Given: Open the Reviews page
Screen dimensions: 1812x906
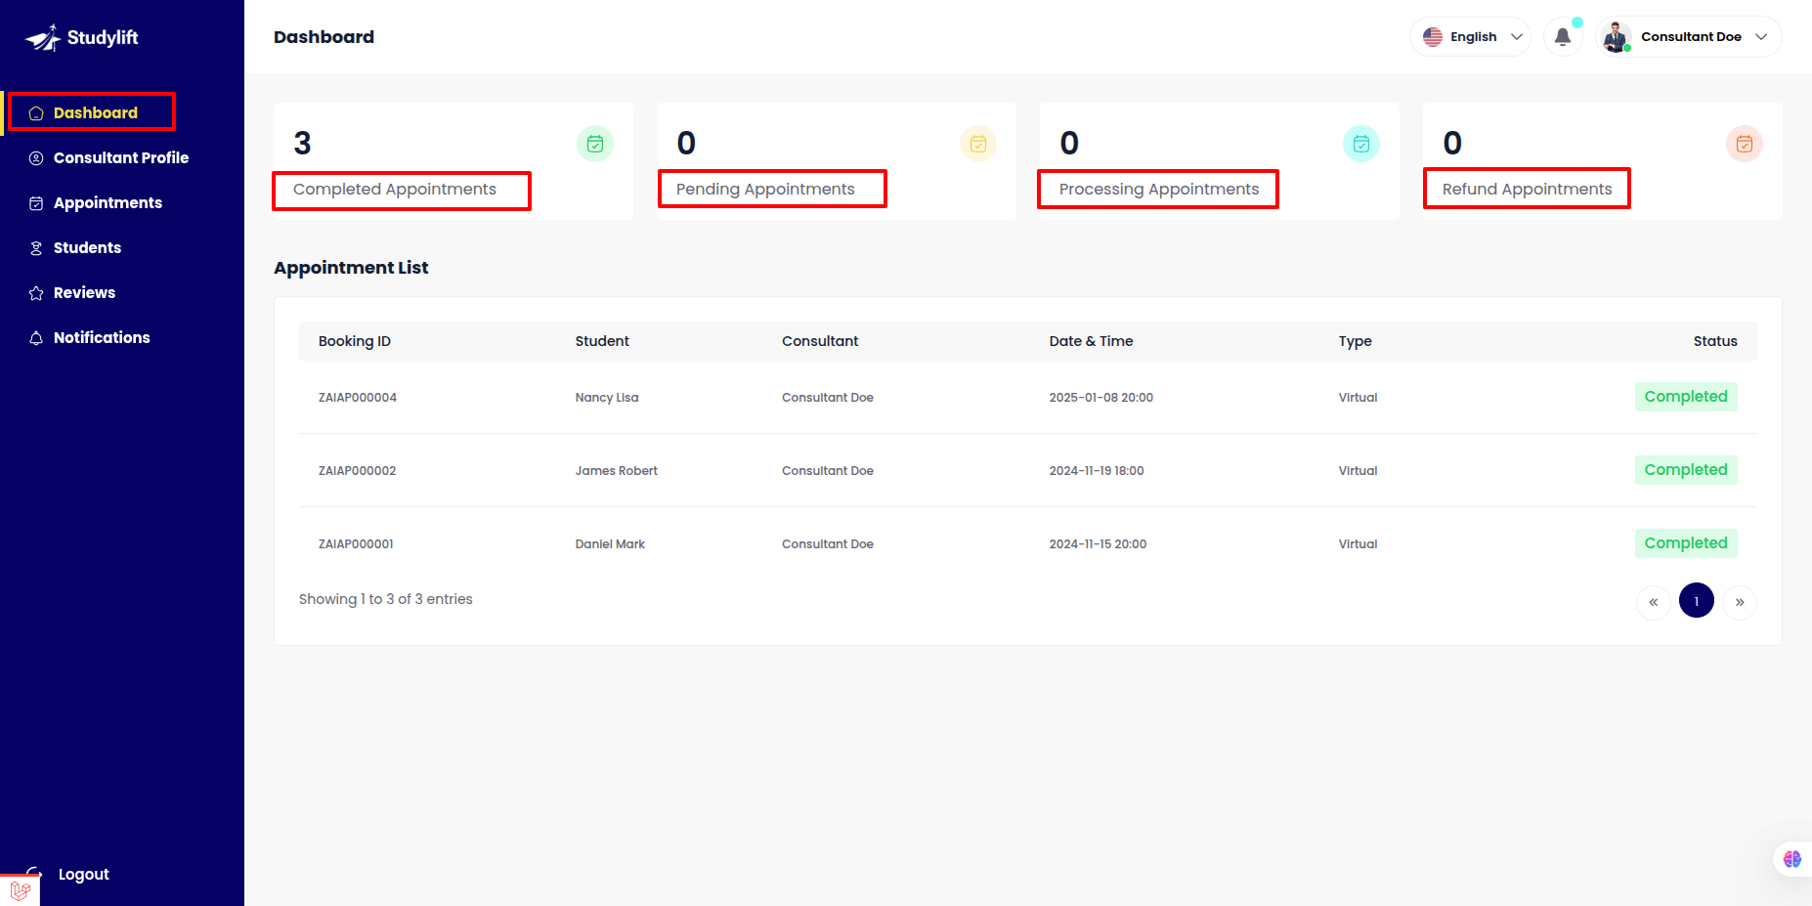Looking at the screenshot, I should pos(84,292).
